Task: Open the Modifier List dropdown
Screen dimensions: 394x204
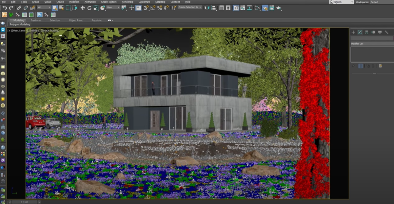Action: coord(372,44)
